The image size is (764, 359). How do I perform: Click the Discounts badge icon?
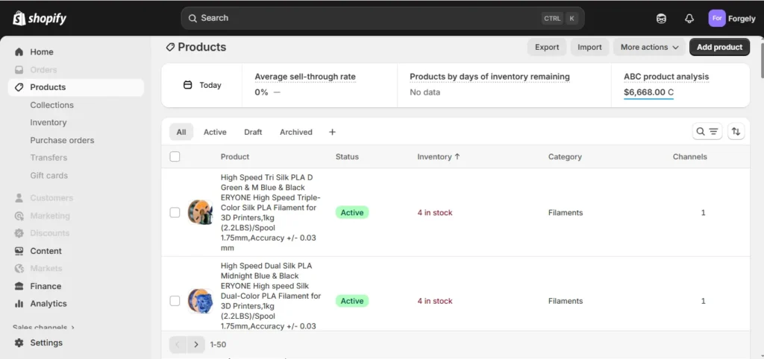click(x=19, y=233)
